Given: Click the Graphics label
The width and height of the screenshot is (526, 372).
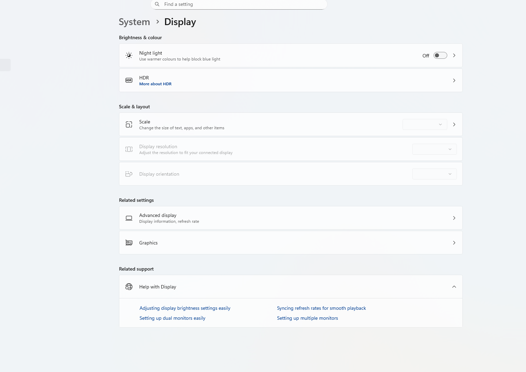Looking at the screenshot, I should 149,243.
